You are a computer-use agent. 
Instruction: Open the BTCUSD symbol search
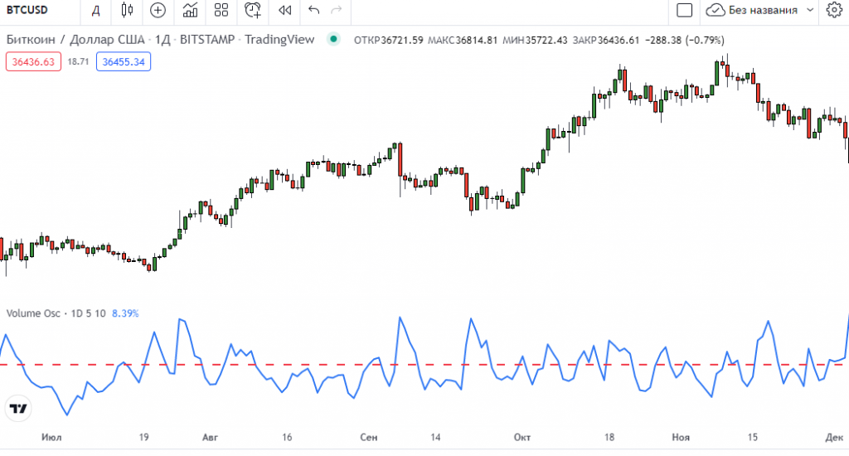point(27,10)
